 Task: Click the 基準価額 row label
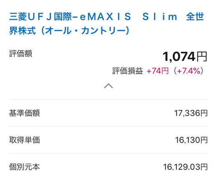pyautogui.click(x=25, y=113)
